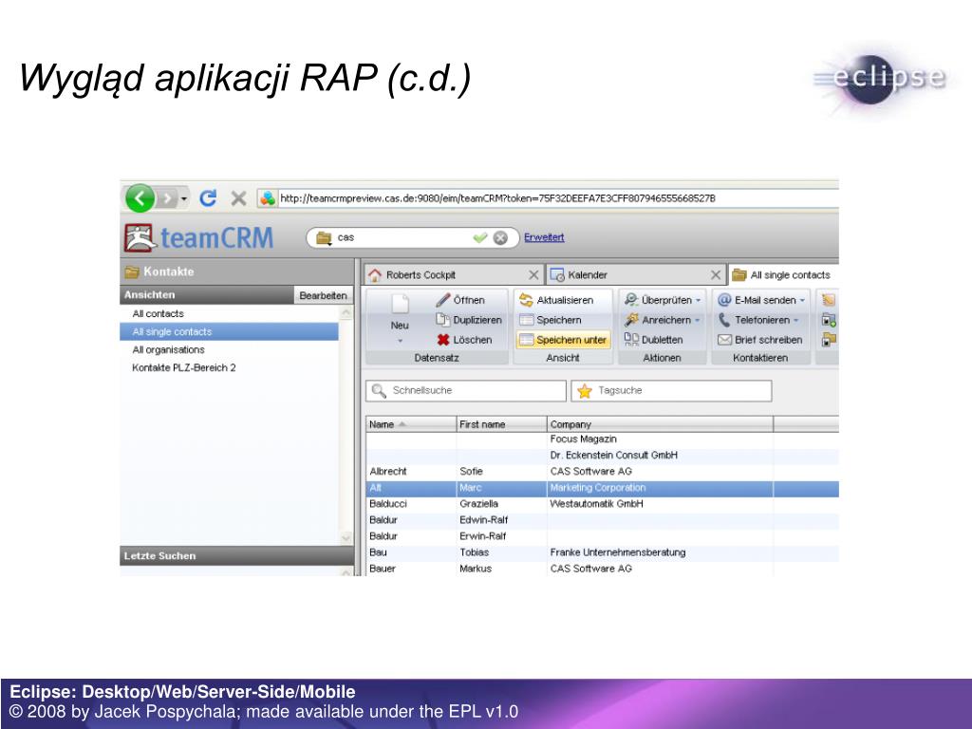Click the Company column header
972x729 pixels.
[x=661, y=424]
